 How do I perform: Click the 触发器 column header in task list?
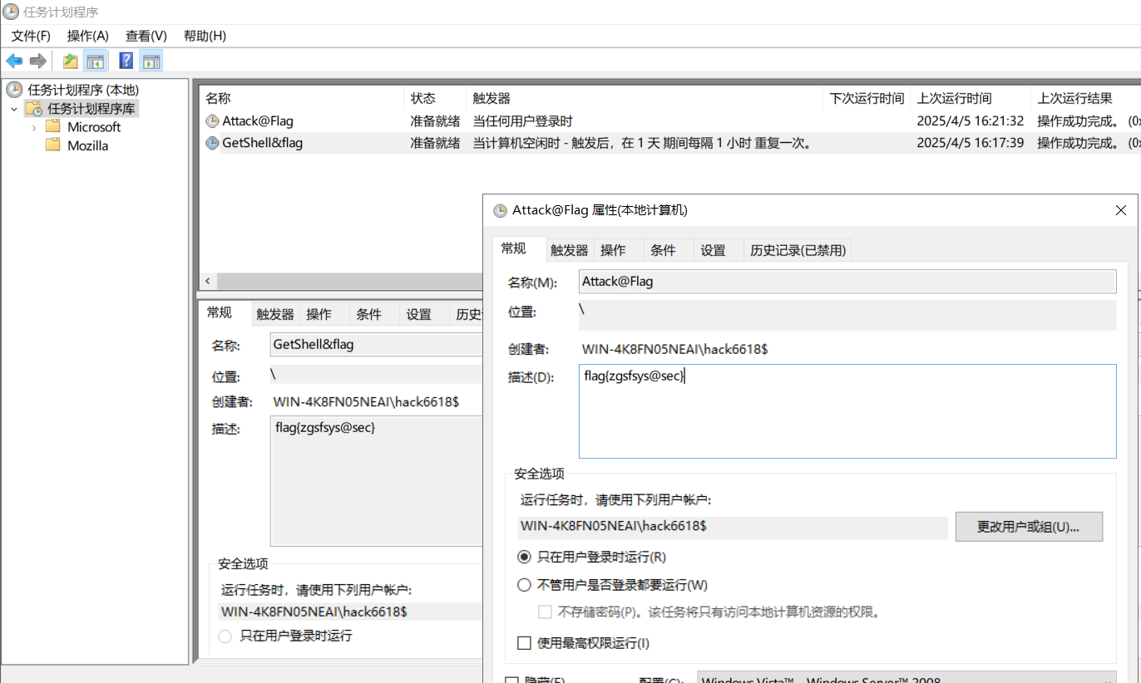click(645, 98)
